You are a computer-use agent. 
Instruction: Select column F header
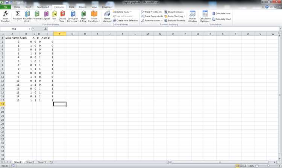60,34
